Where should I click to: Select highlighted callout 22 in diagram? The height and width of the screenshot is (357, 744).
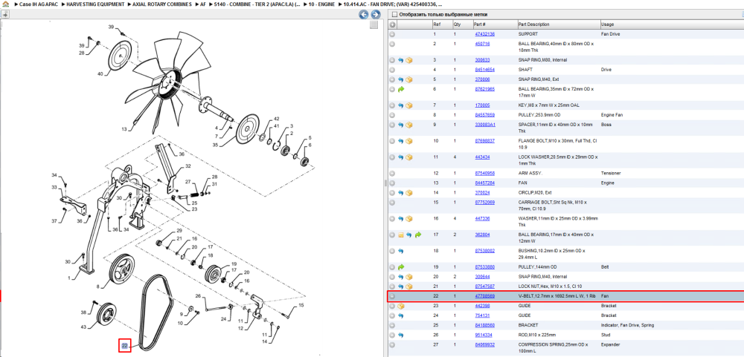124,346
